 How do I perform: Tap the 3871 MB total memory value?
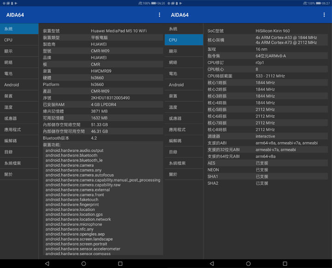99,111
